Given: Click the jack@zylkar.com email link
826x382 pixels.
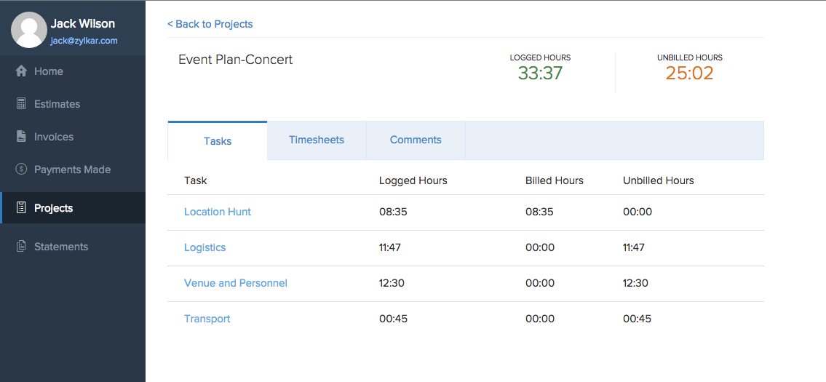Looking at the screenshot, I should (84, 41).
